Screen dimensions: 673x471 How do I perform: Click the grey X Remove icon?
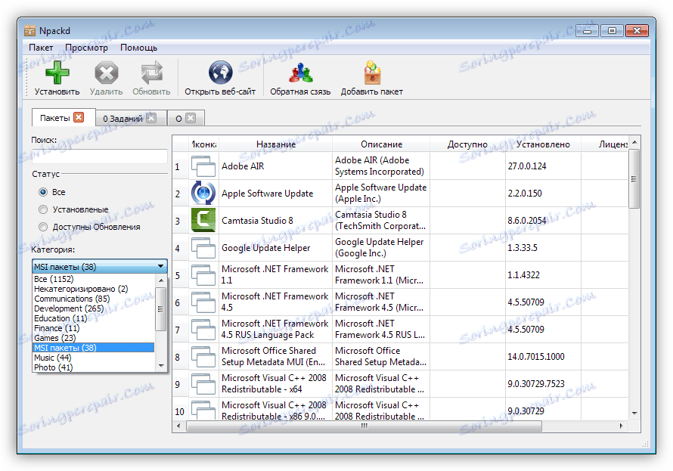[106, 73]
